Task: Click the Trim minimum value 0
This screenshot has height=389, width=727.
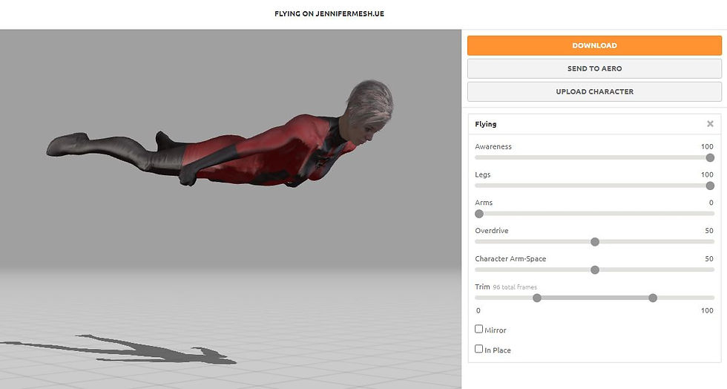Action: click(478, 310)
